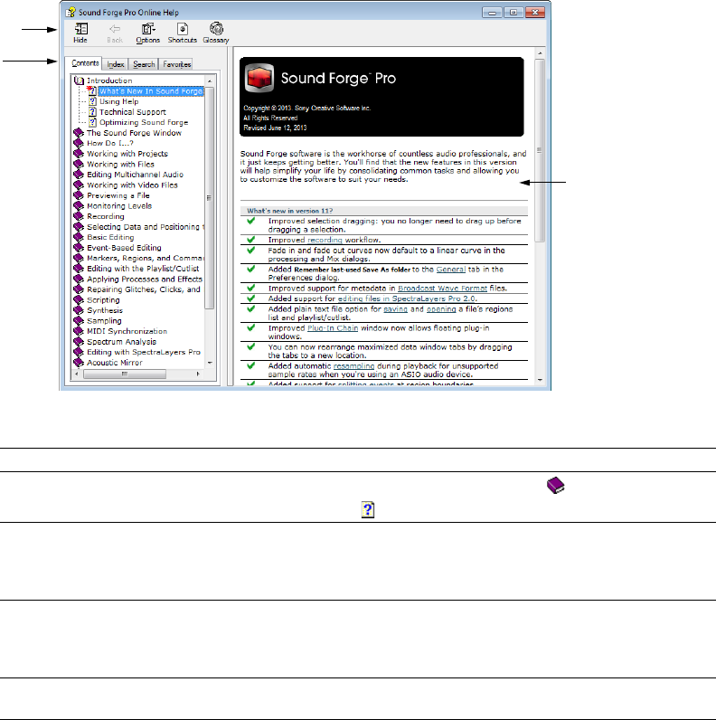Click the topic icon beside Using Help

point(92,101)
